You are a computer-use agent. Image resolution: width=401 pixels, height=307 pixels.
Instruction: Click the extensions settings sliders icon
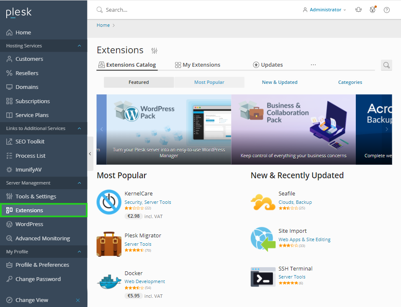click(x=154, y=51)
